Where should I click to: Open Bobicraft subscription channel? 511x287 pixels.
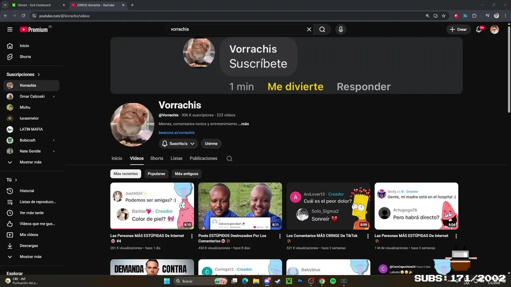click(31, 140)
